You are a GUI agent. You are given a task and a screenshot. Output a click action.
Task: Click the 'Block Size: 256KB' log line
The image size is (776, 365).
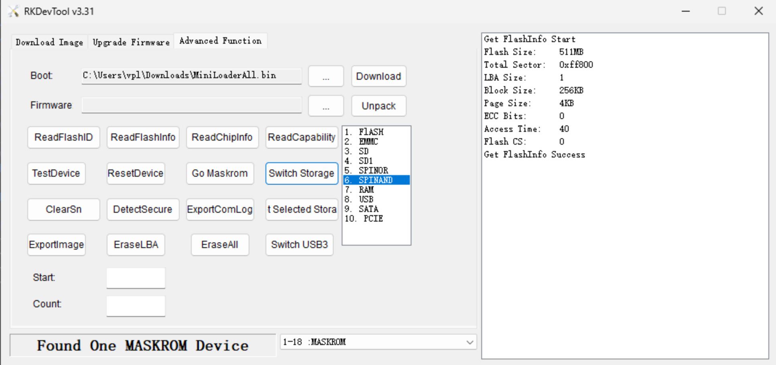533,91
